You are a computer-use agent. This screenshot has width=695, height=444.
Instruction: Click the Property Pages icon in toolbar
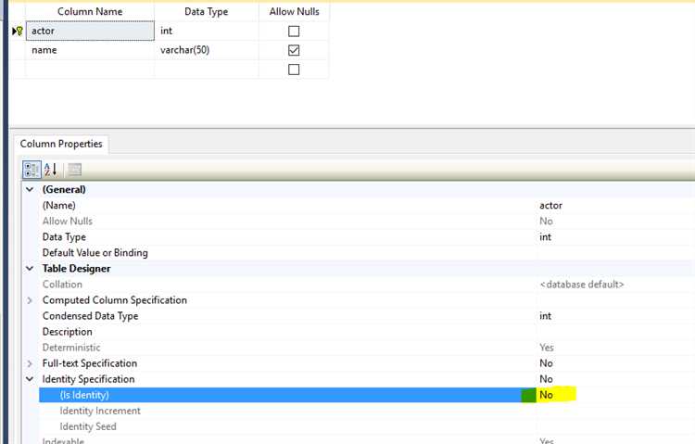point(75,170)
